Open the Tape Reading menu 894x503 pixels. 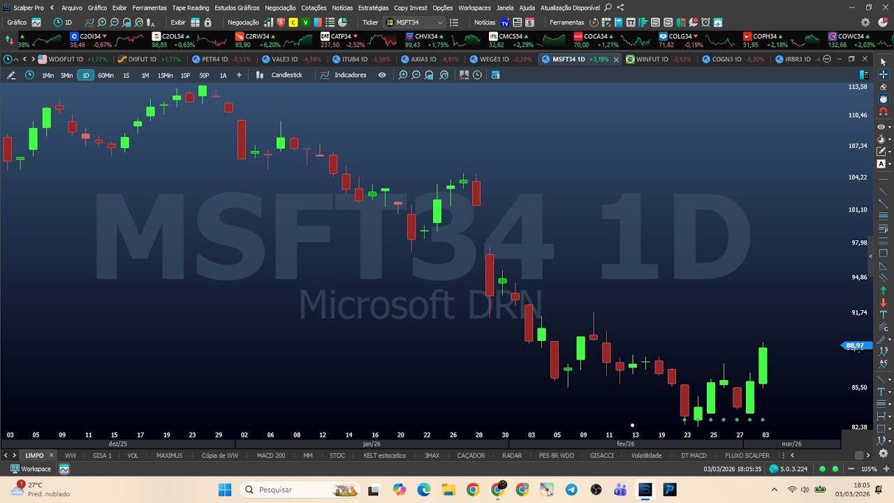click(x=191, y=8)
